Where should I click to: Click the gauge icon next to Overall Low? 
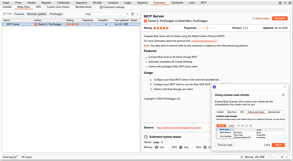[x=162, y=142]
